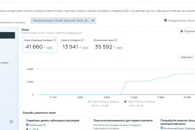
Task: Click the Подробнее button
Action: click(x=188, y=31)
